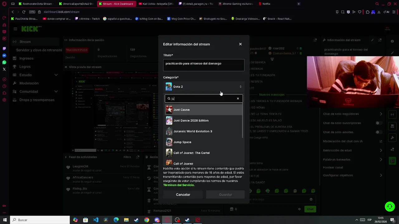Edit stream info via the pencil icon

click(x=372, y=40)
